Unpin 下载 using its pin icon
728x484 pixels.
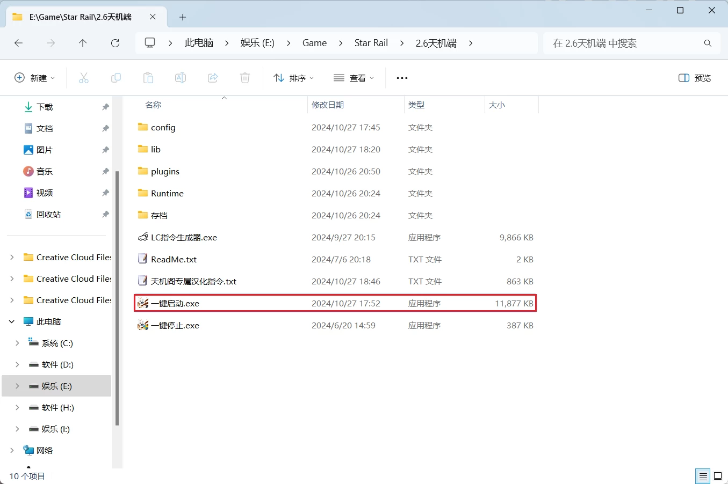105,107
